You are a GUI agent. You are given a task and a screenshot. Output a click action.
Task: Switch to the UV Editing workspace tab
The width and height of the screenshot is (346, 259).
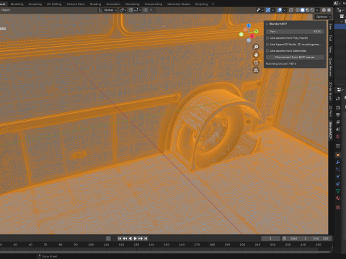[x=54, y=4]
